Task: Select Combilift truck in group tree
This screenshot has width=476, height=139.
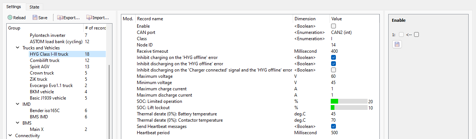Action: coord(45,60)
